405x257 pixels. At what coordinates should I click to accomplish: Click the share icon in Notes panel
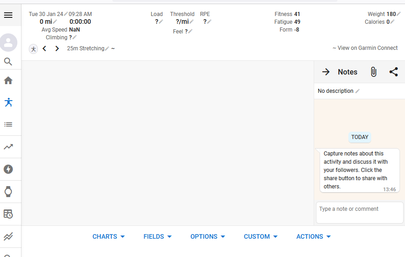(394, 72)
